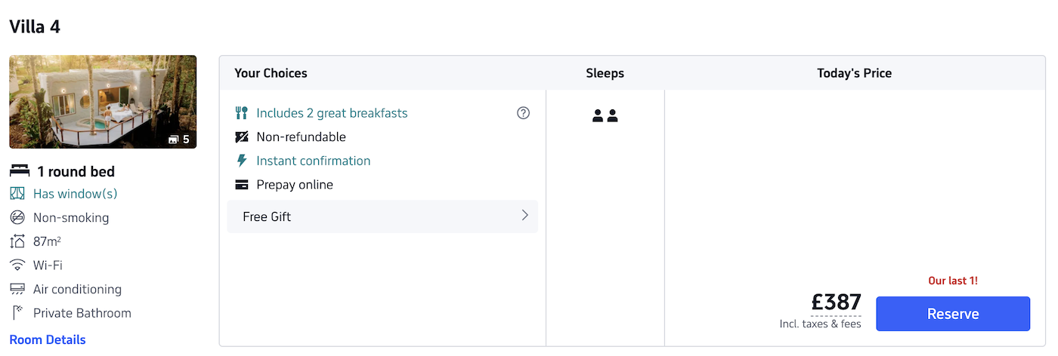Click the breakfast fork-and-knife icon
Image resolution: width=1058 pixels, height=356 pixels.
pyautogui.click(x=242, y=113)
